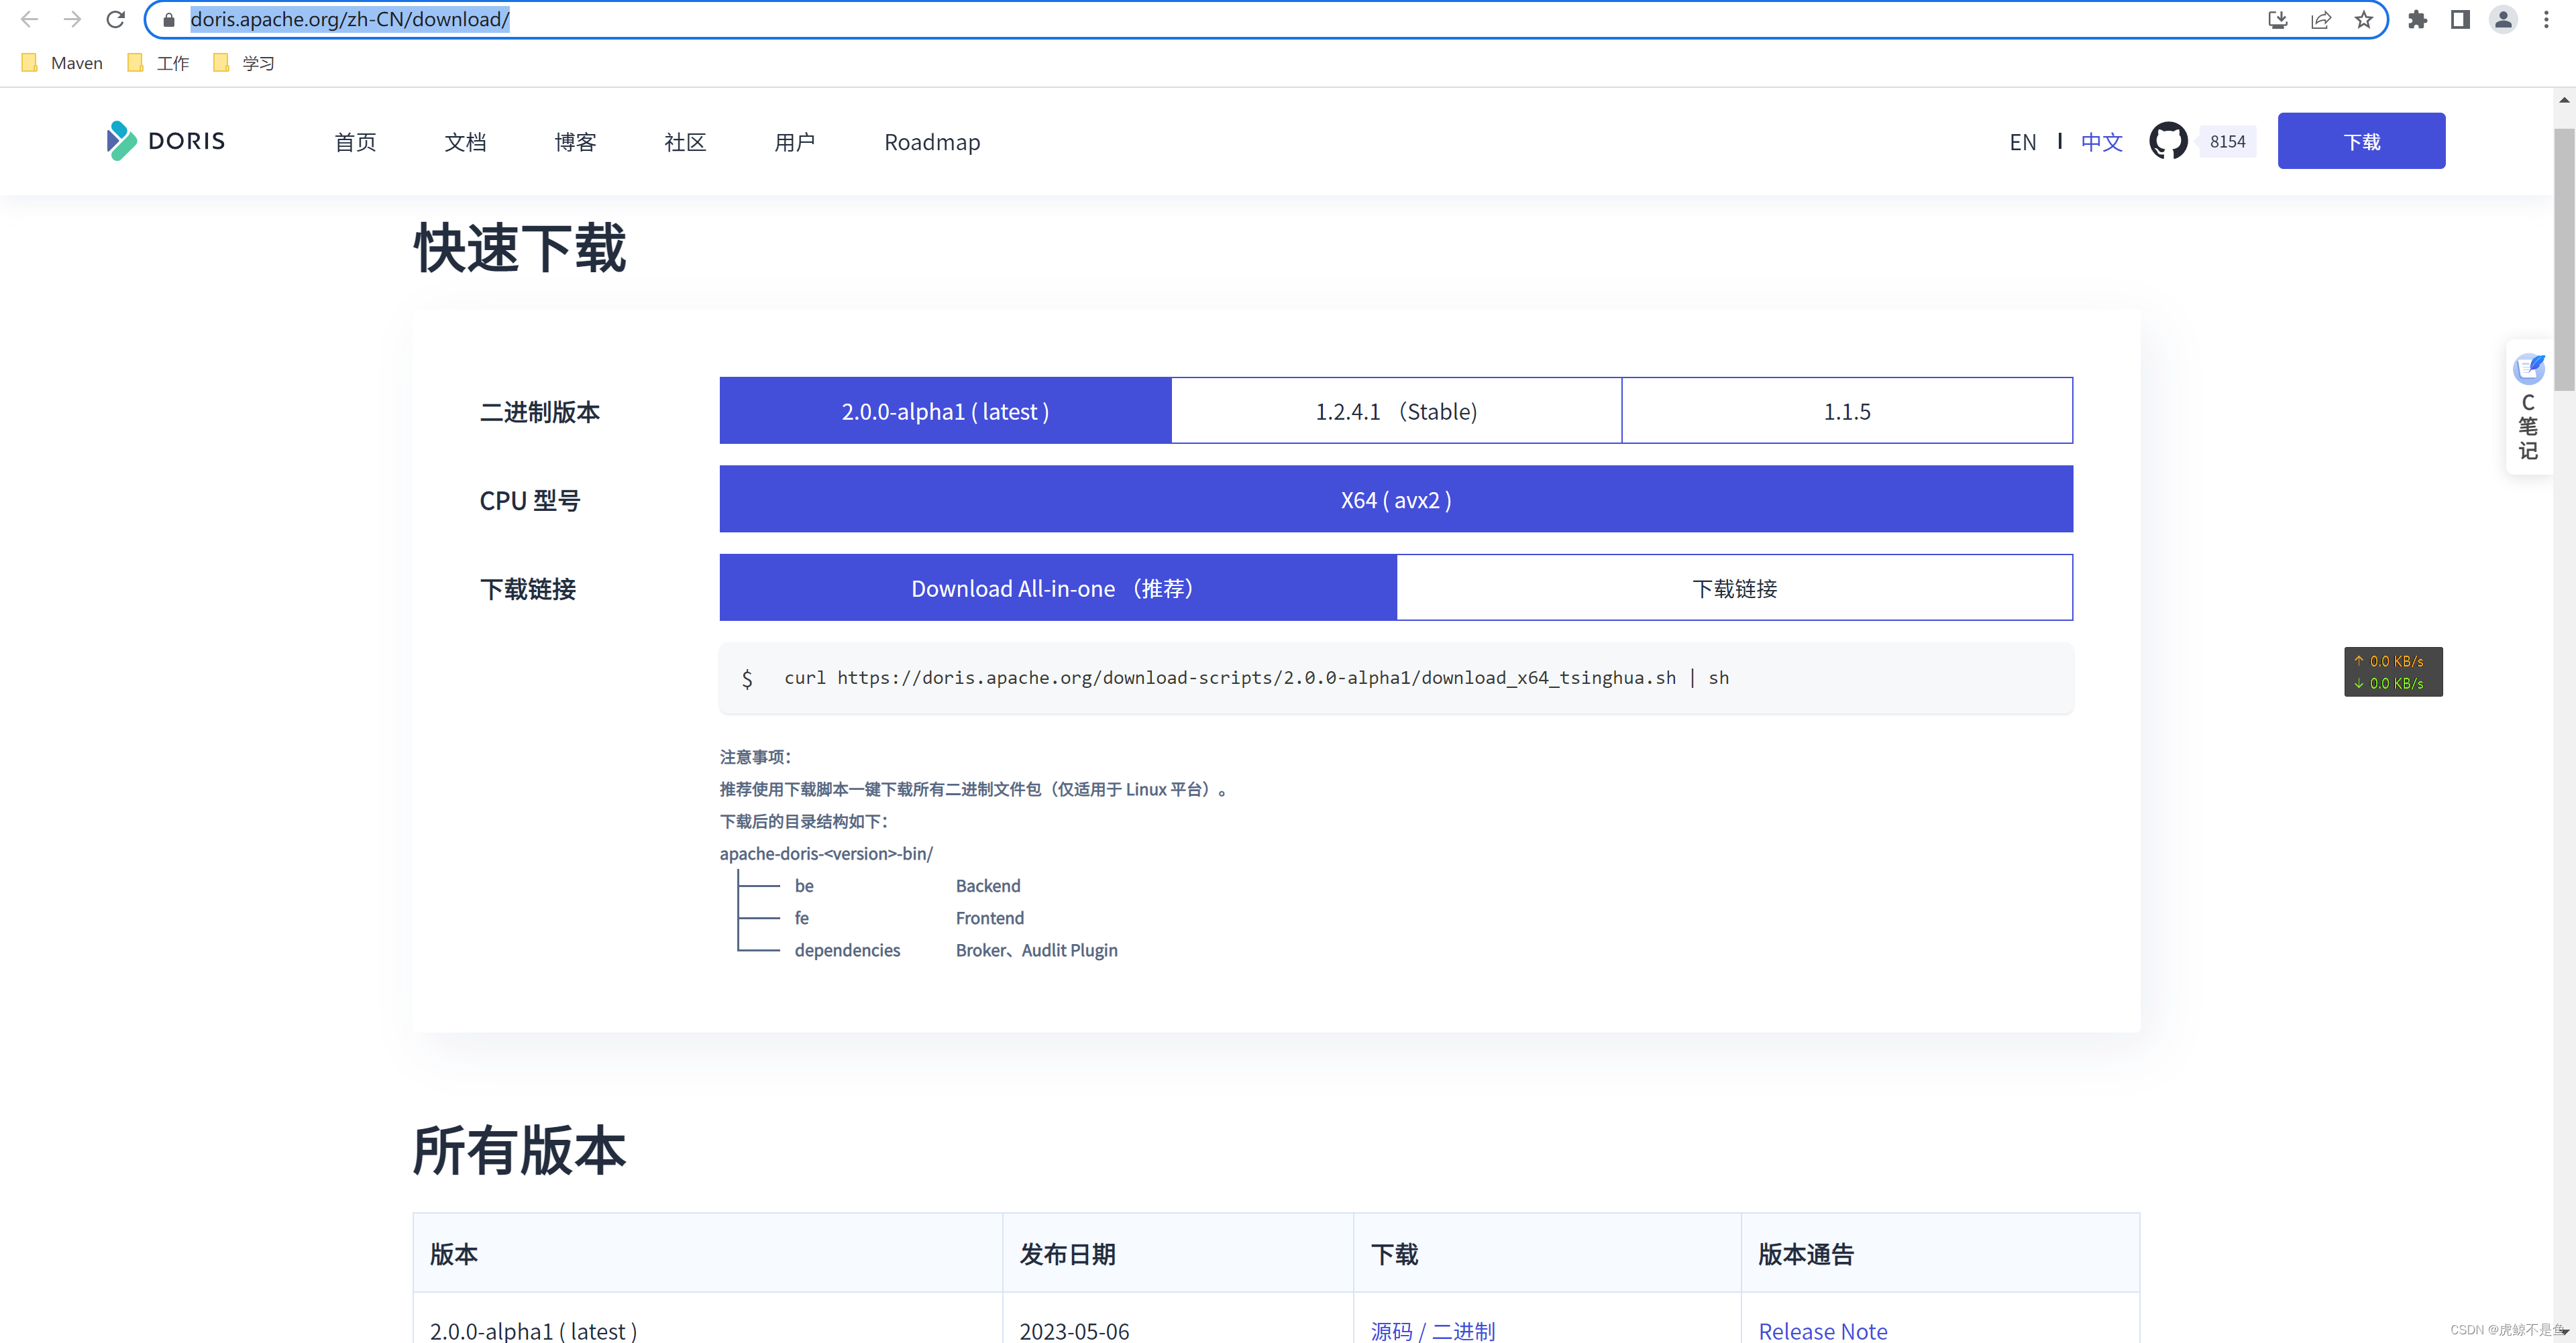Open the 博客 navigation item
Viewport: 2576px width, 1343px height.
(x=575, y=142)
